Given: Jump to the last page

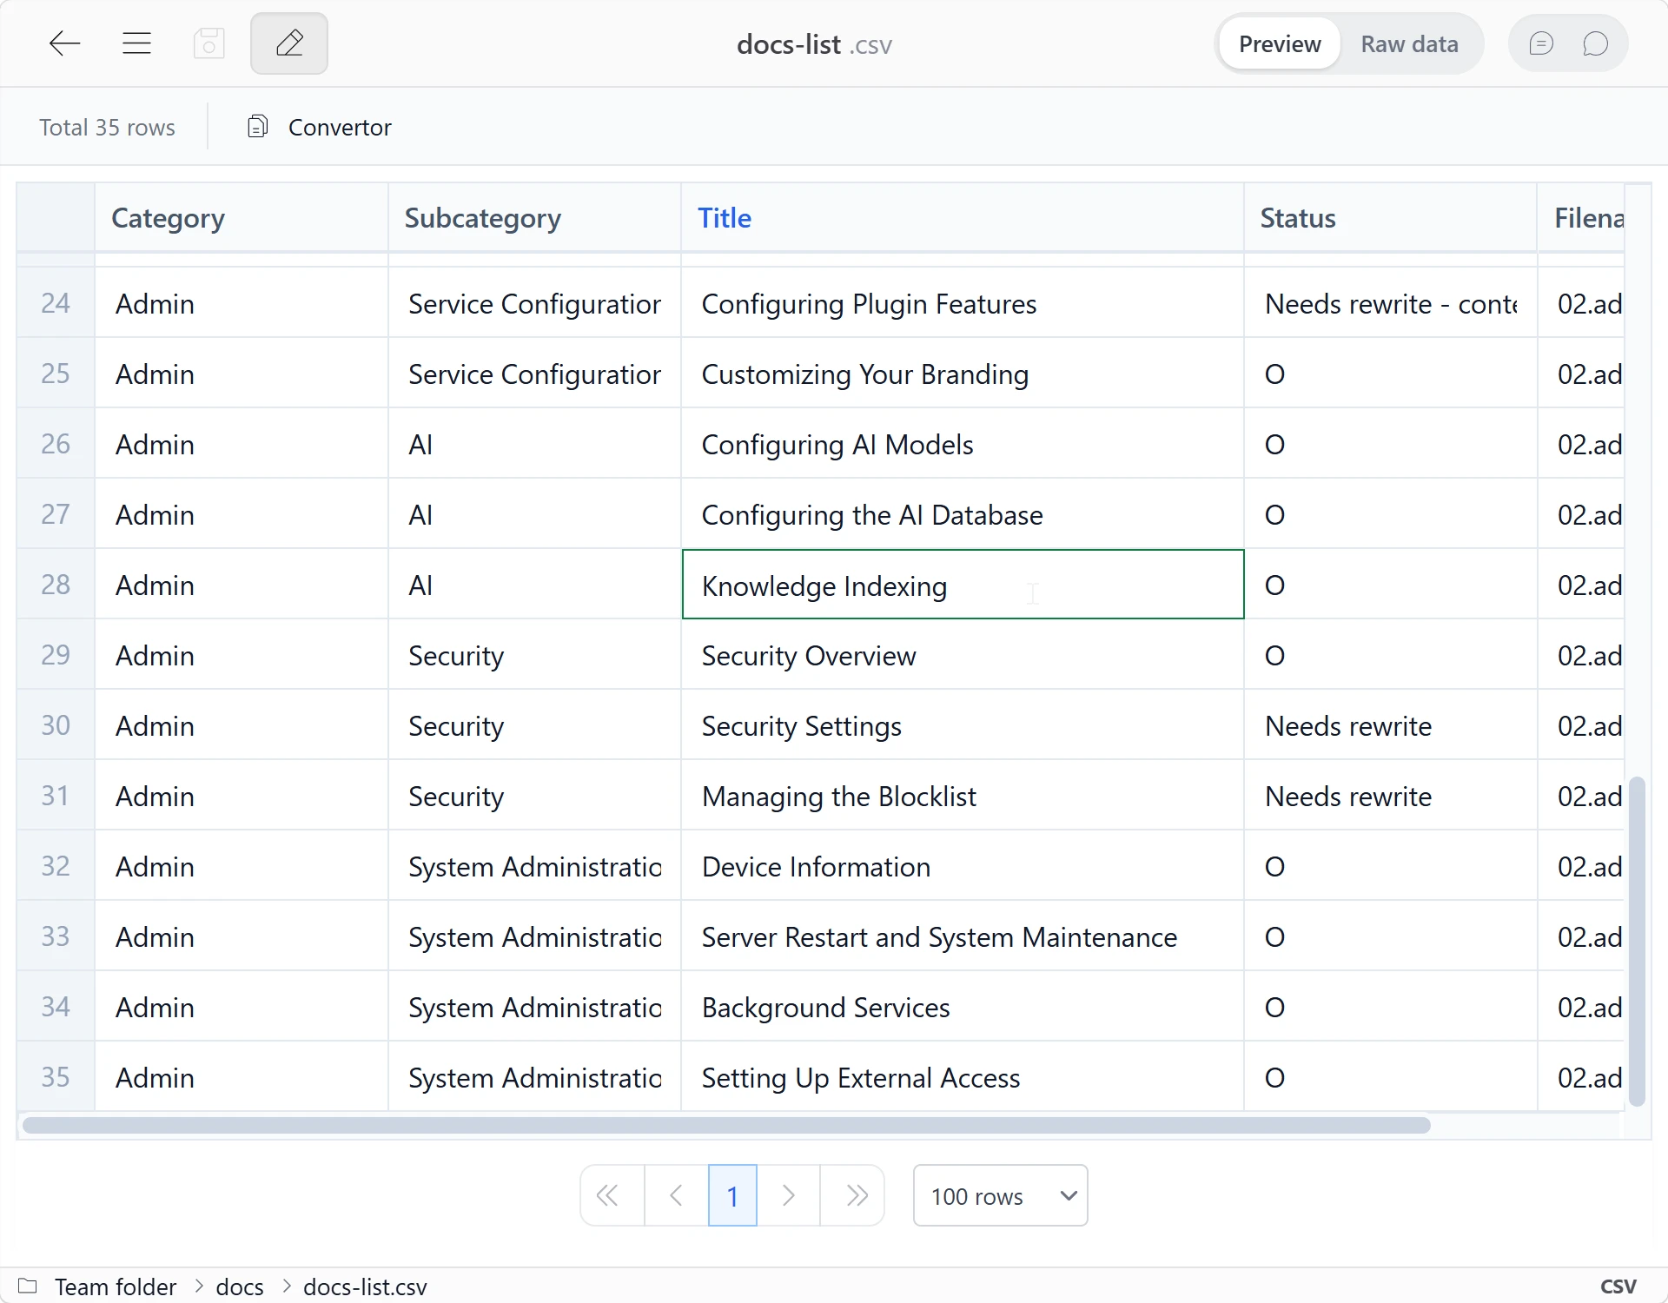Looking at the screenshot, I should [x=852, y=1195].
